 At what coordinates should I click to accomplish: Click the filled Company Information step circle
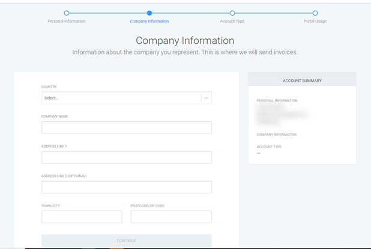[x=149, y=13]
